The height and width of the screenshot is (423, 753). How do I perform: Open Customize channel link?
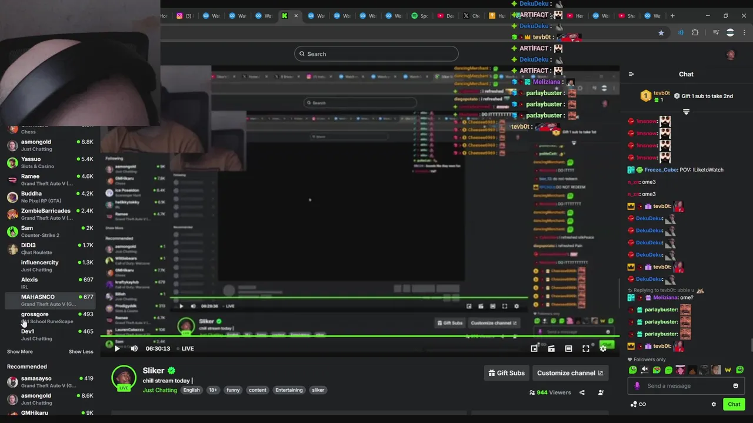[570, 373]
